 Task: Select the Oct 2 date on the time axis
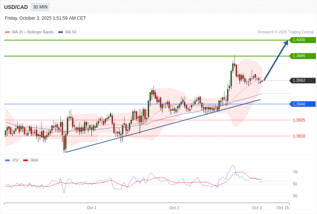tap(174, 208)
